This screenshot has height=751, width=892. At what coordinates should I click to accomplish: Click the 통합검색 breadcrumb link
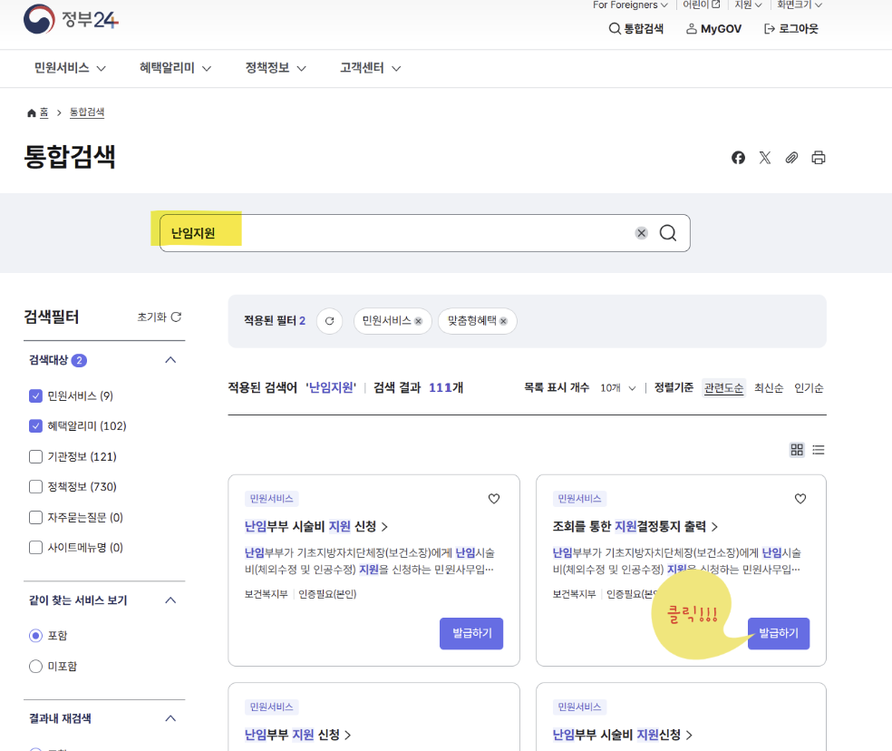click(86, 112)
